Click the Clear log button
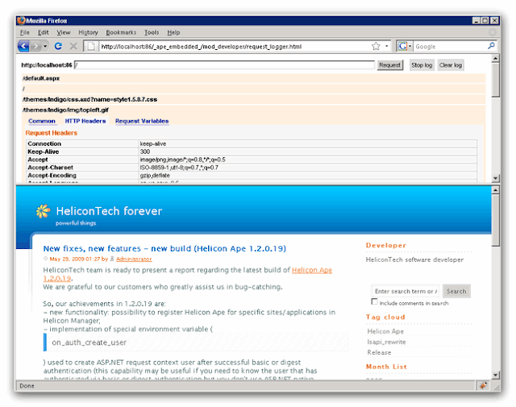Screen dimensions: 516x407 tap(451, 65)
